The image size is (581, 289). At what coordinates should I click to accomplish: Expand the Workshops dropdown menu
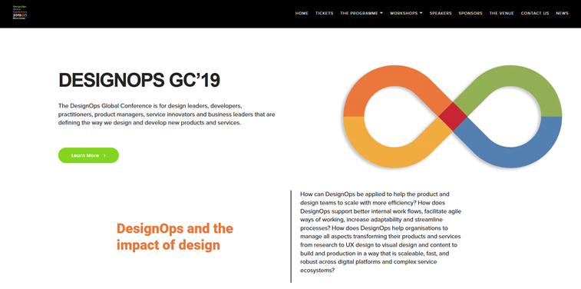[406, 13]
